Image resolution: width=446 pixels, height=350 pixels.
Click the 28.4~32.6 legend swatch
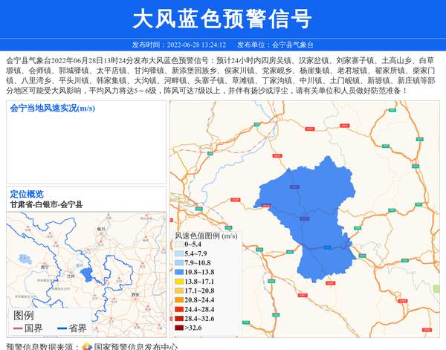(179, 317)
